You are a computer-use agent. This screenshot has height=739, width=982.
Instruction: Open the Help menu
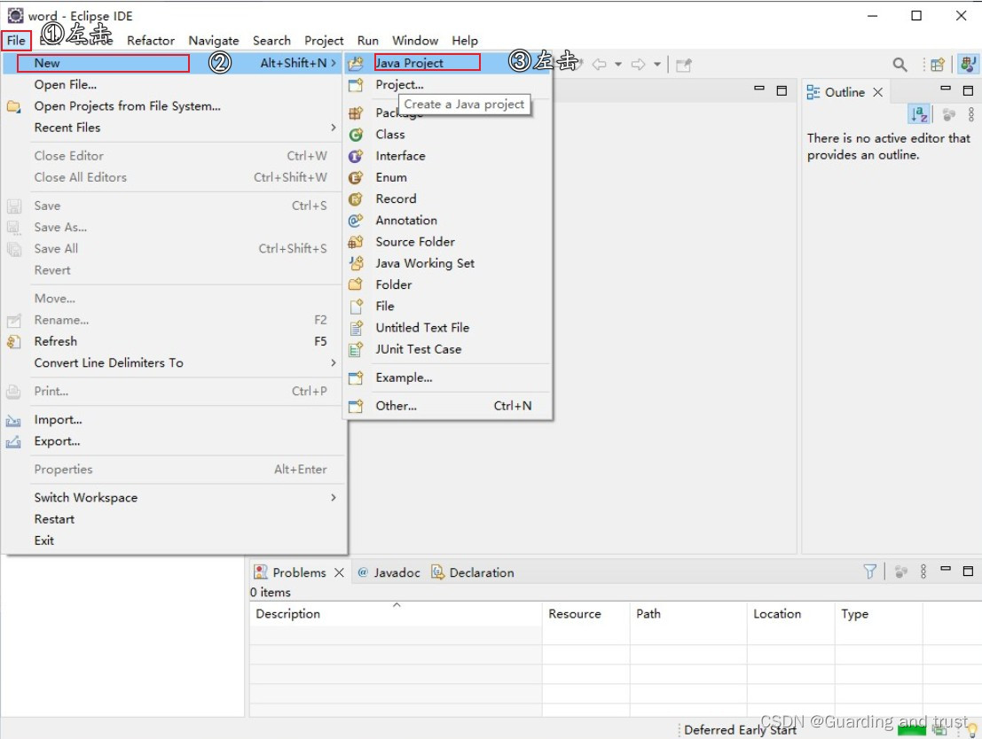tap(465, 41)
